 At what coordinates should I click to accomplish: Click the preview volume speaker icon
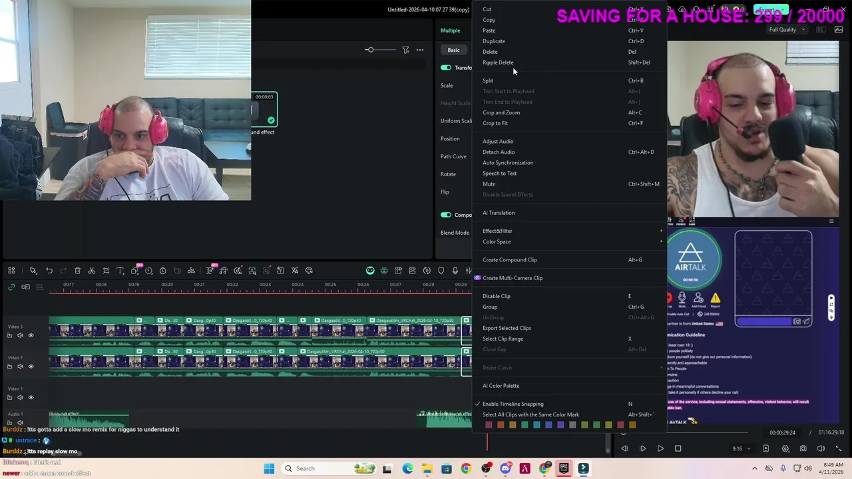point(821,448)
